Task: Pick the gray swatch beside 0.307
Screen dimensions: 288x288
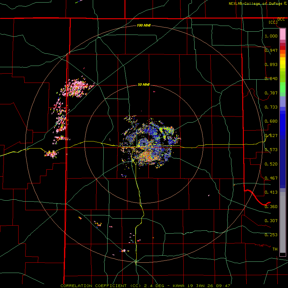Action: coord(283,222)
